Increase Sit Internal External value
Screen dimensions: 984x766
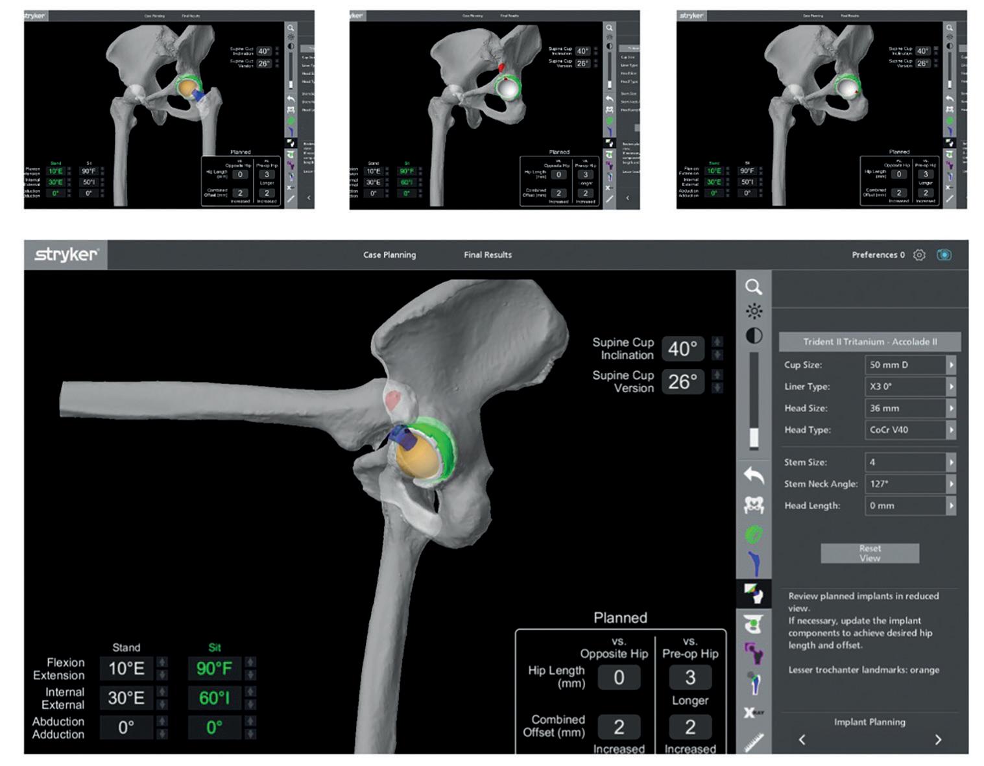[x=250, y=691]
